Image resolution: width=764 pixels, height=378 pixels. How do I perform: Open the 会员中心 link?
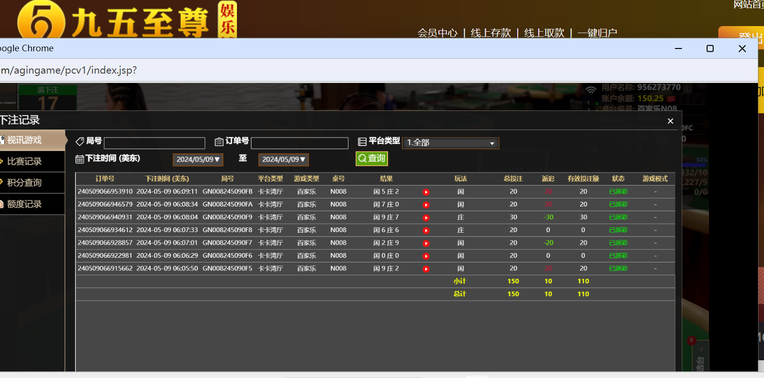438,33
